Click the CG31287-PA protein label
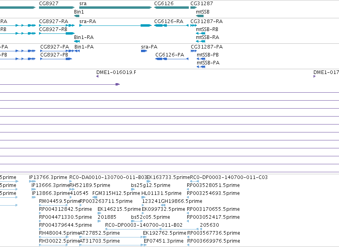 coord(207,47)
